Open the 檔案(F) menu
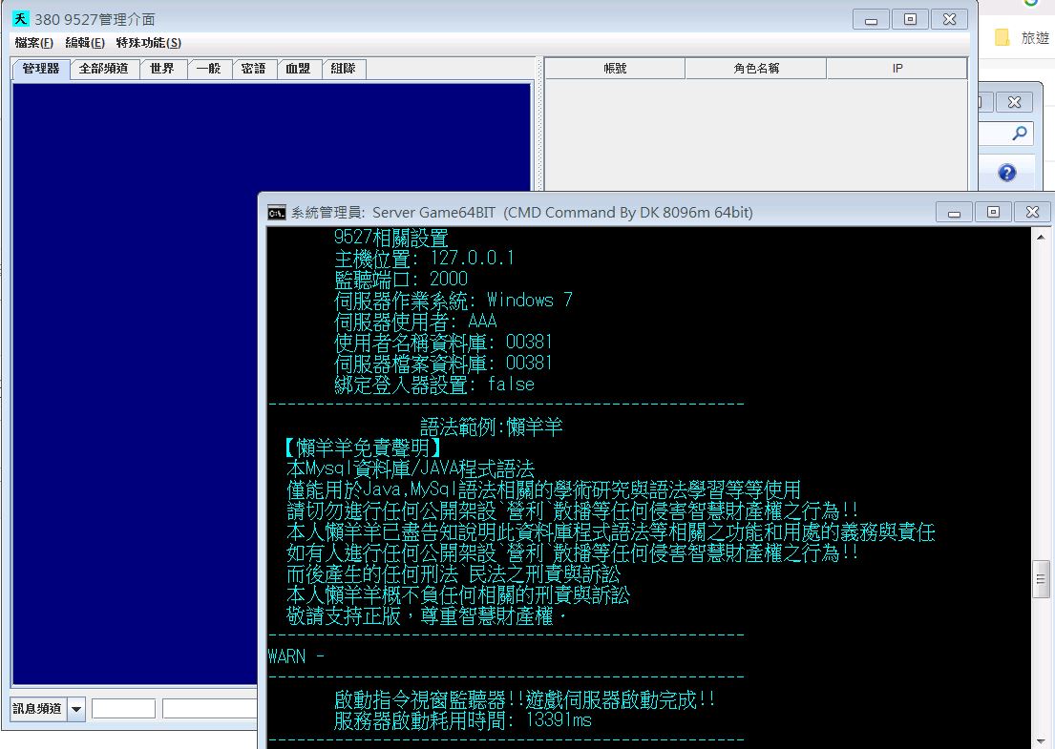The width and height of the screenshot is (1055, 749). point(33,43)
